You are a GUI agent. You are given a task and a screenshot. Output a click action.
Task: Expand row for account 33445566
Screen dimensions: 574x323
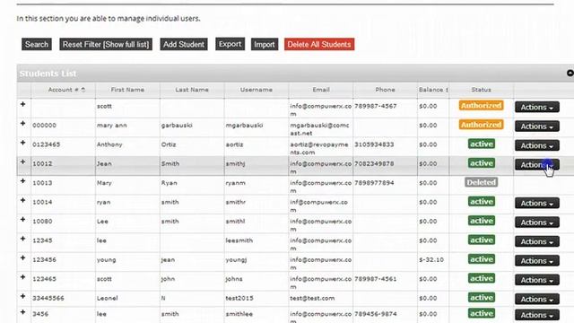tap(22, 296)
